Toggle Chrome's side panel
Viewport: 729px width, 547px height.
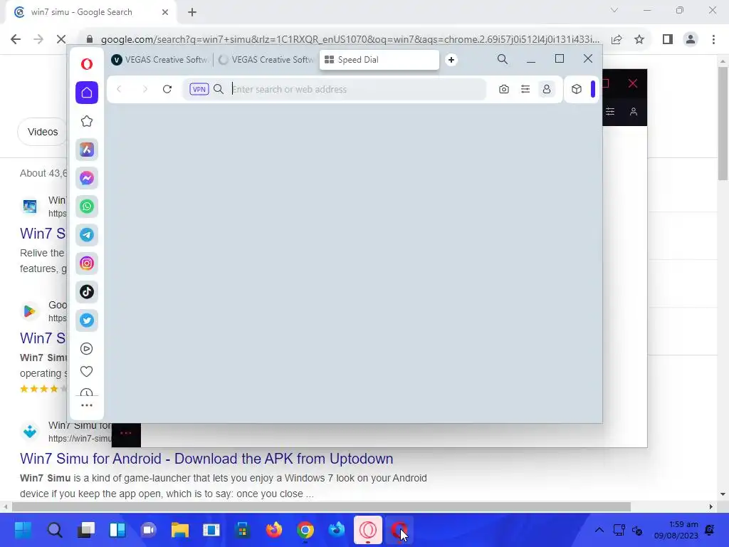click(x=668, y=39)
